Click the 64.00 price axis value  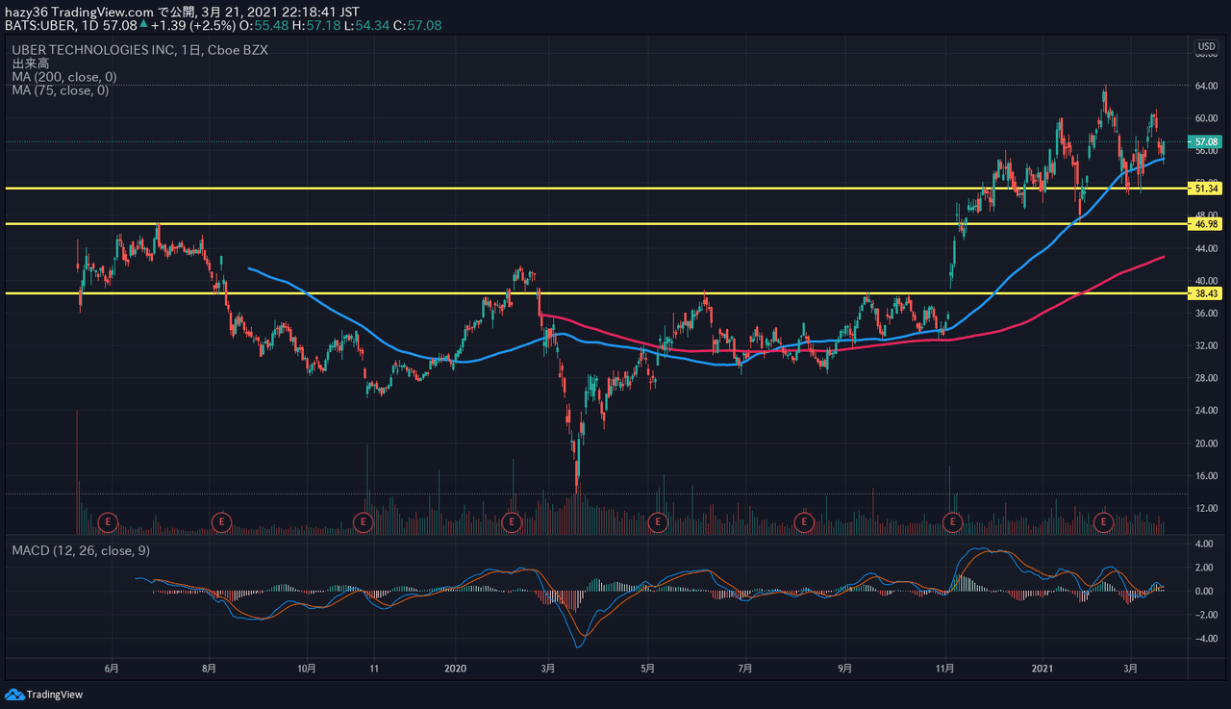pos(1206,86)
